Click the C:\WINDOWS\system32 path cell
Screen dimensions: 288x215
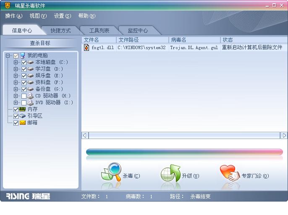coord(141,47)
